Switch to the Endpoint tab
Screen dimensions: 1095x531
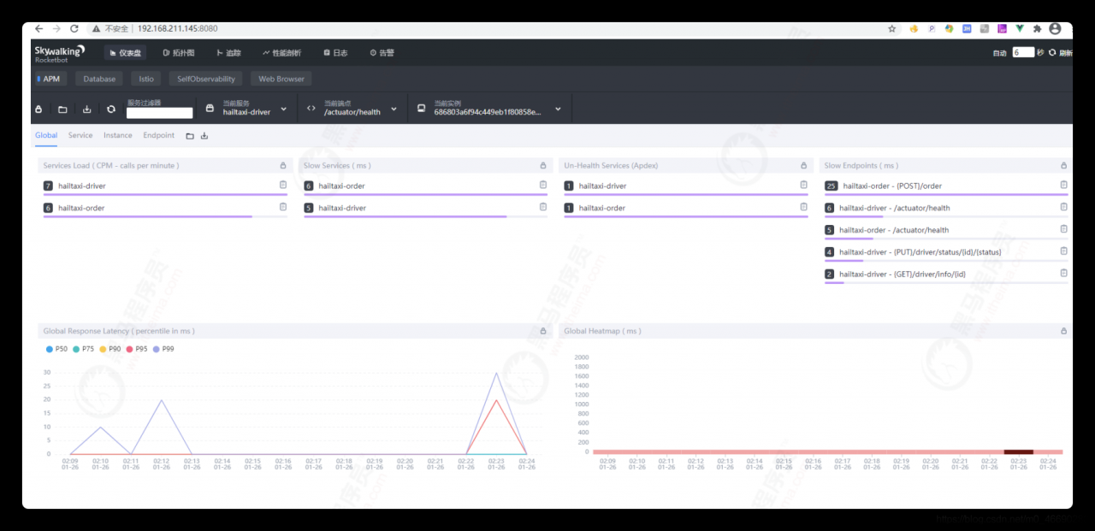coord(159,135)
